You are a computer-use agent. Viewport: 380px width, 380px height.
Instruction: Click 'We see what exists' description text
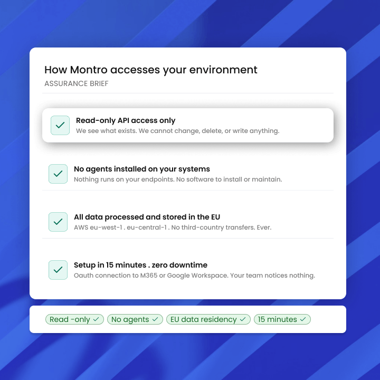coord(178,131)
